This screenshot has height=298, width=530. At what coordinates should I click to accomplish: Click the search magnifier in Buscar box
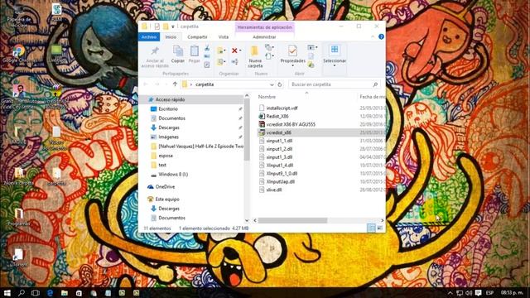(x=375, y=84)
